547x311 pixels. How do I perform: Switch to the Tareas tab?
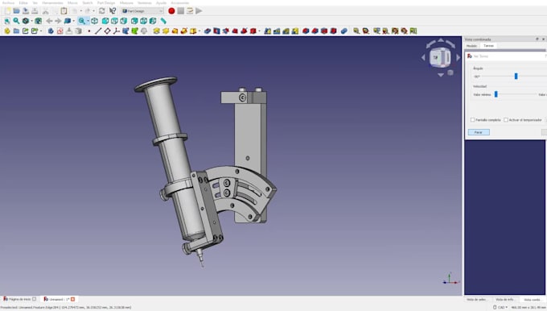[489, 46]
